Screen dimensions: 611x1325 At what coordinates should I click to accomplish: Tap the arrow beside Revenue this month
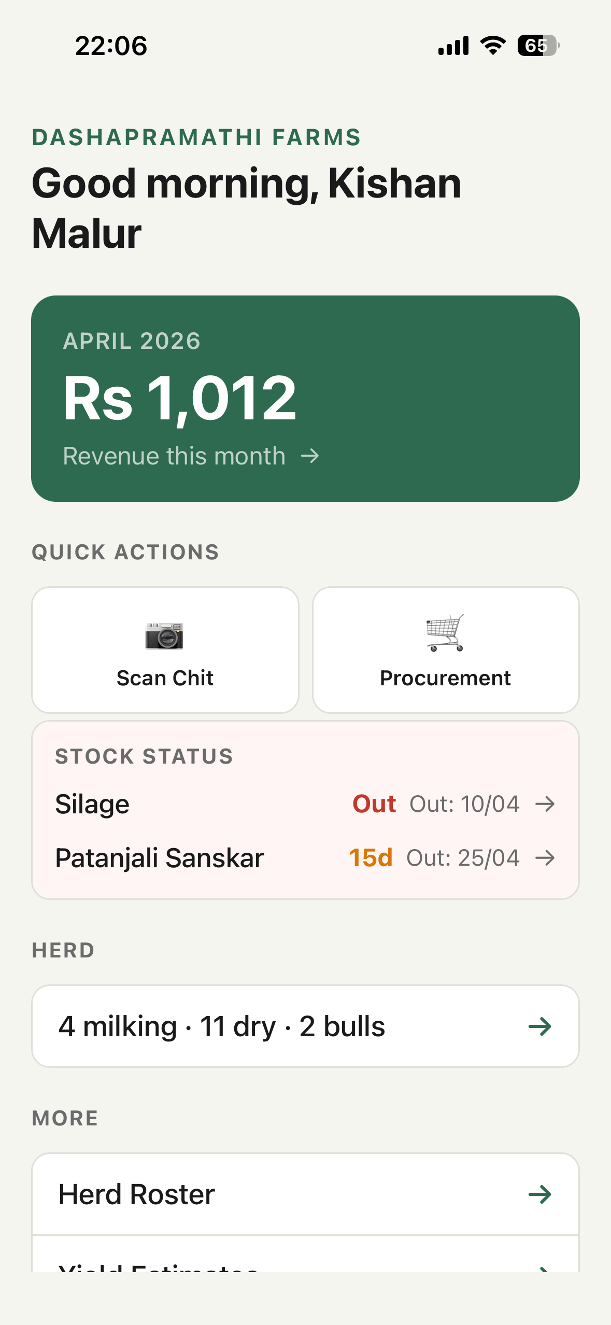(x=310, y=456)
